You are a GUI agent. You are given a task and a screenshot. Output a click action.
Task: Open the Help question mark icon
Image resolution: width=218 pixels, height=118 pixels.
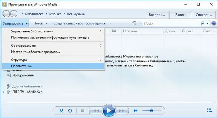pyautogui.click(x=214, y=23)
